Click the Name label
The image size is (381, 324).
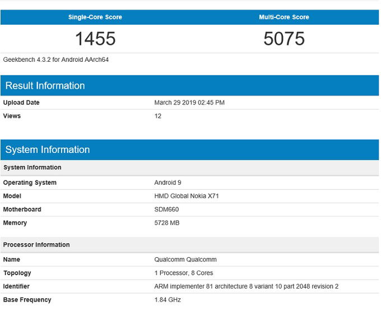(11, 259)
